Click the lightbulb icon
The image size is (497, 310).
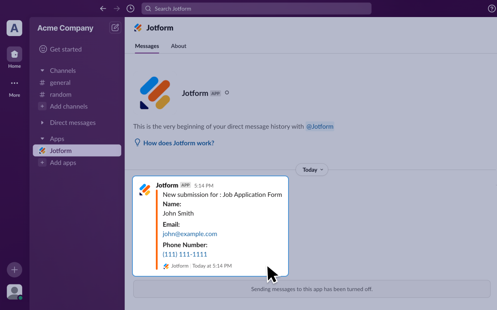pos(137,143)
